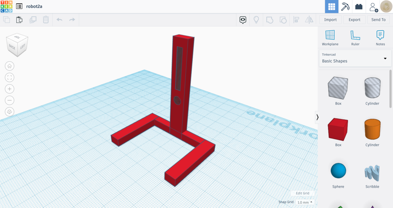Select the round hole on post

pos(177,100)
